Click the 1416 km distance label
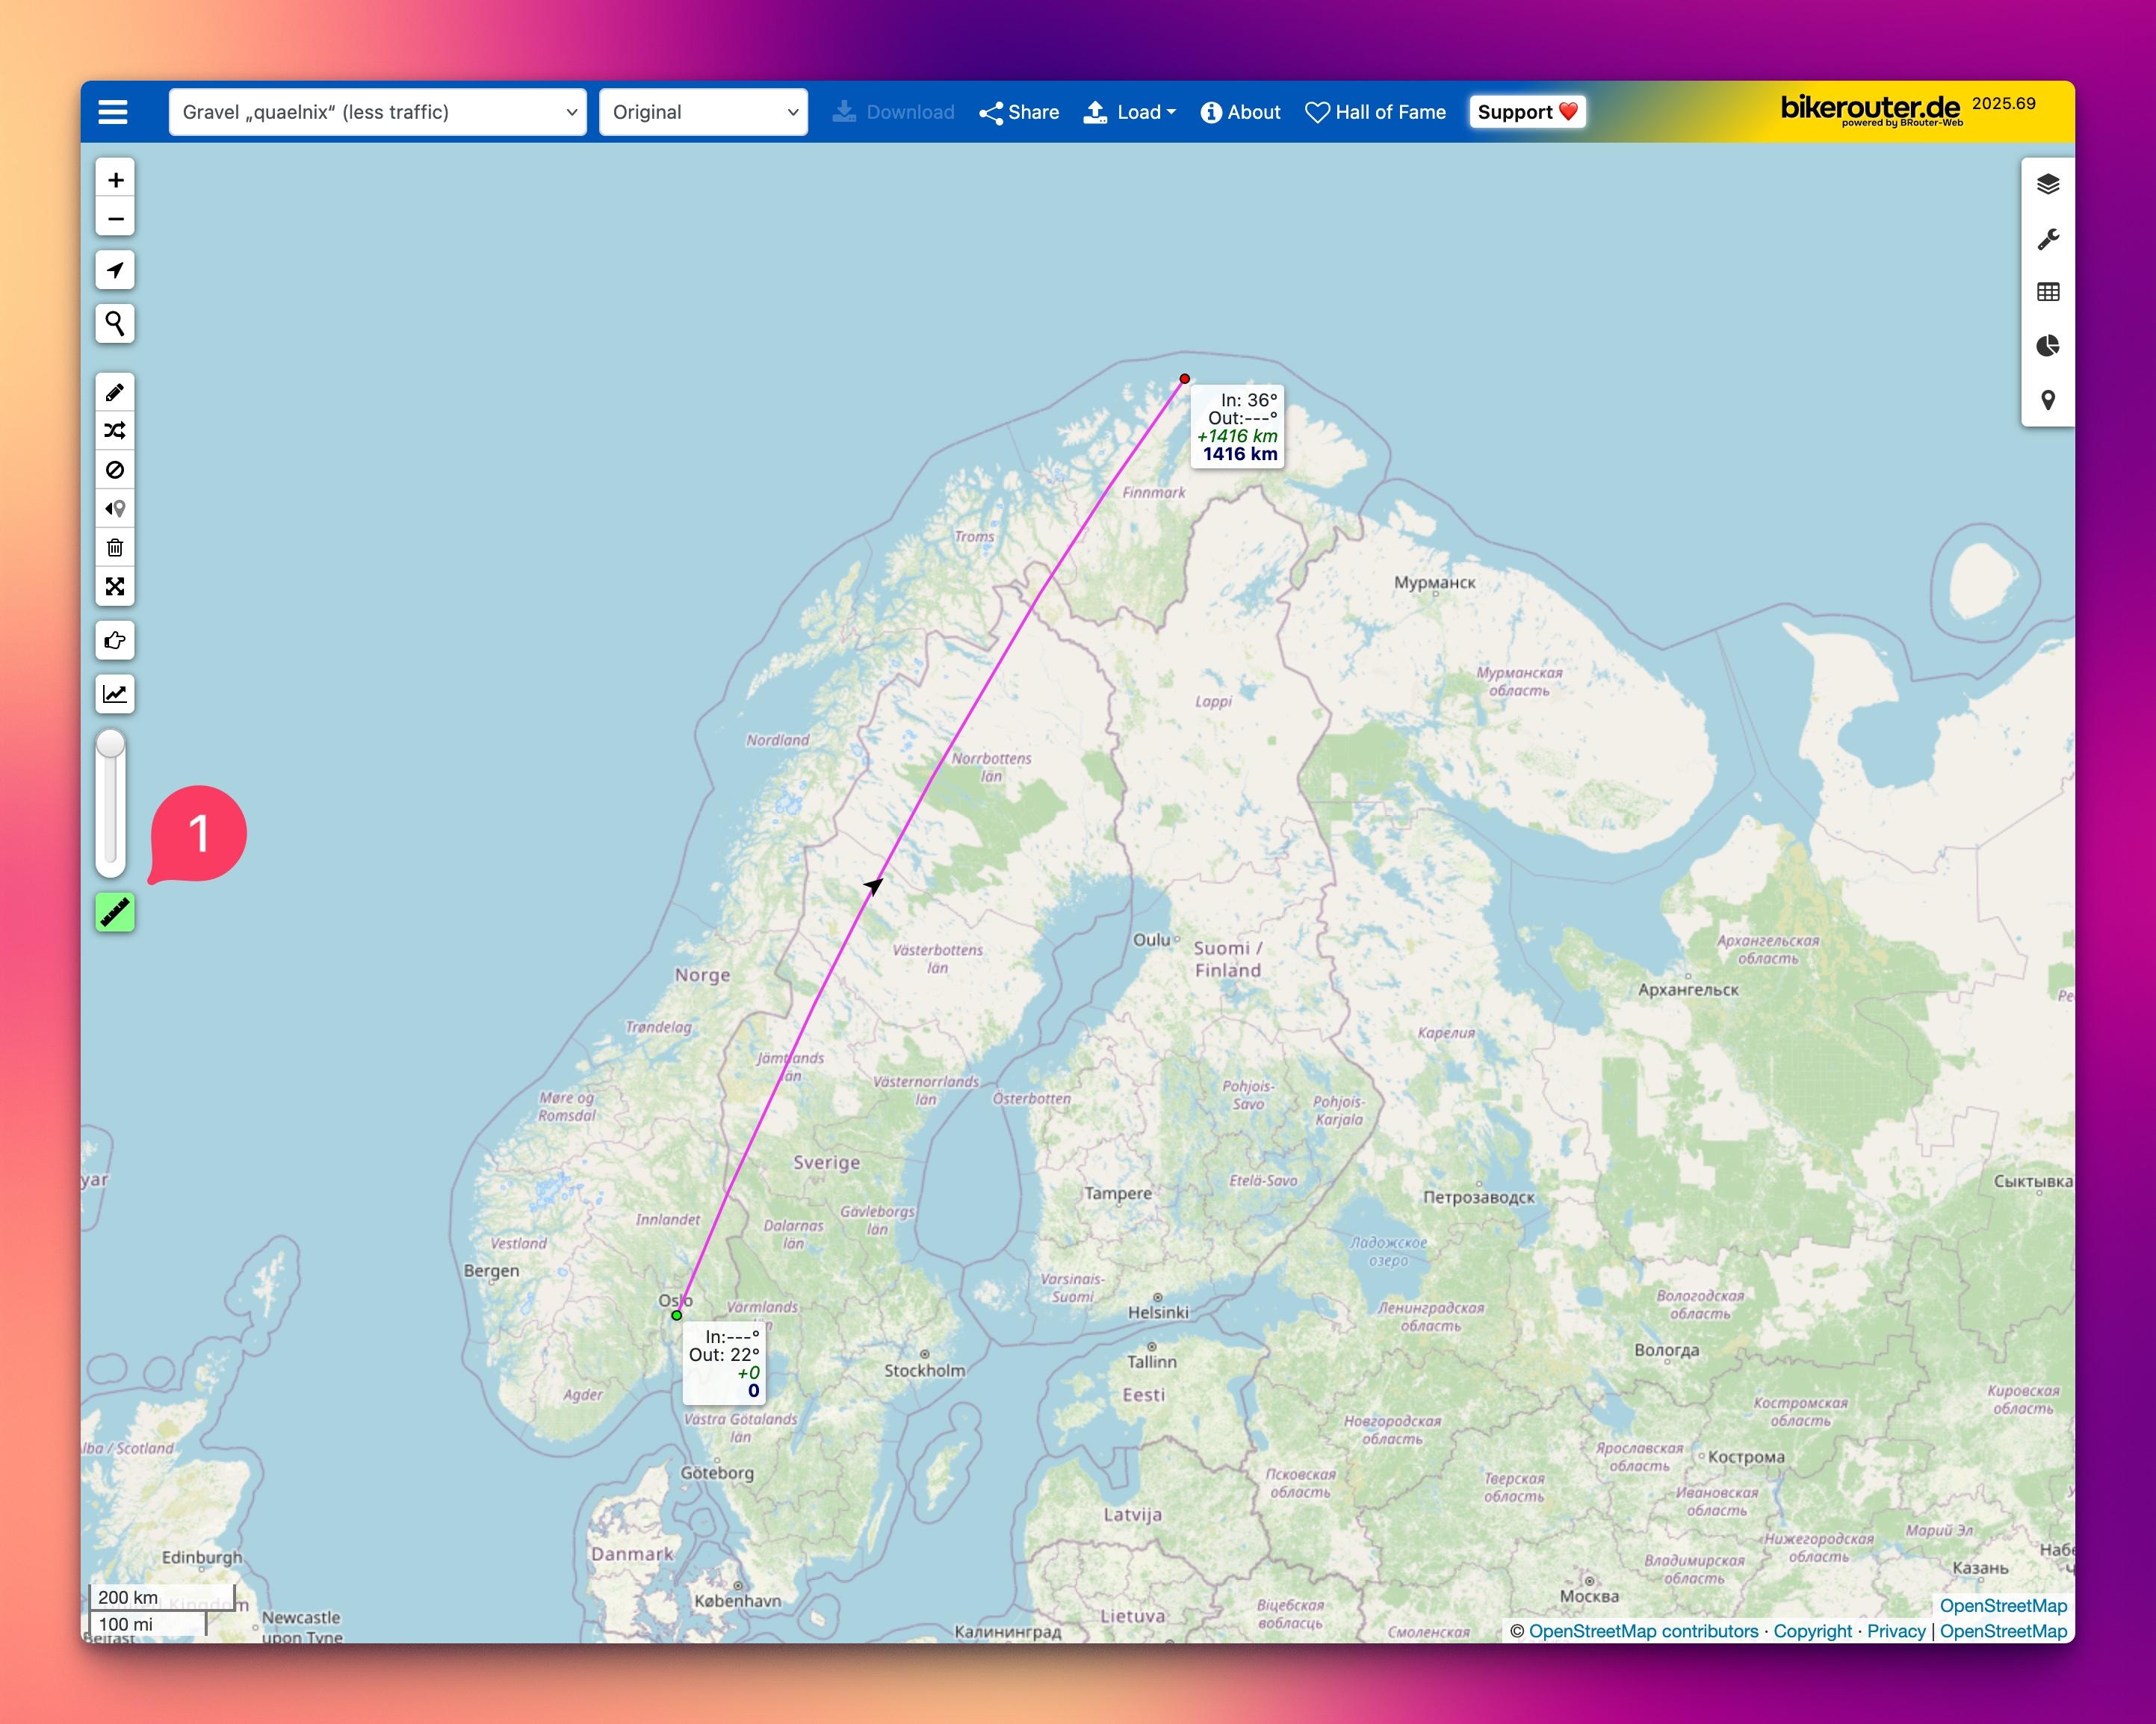Image resolution: width=2156 pixels, height=1724 pixels. click(1240, 454)
